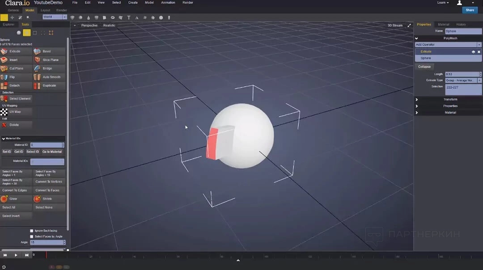Insert a text object from toolbar

(129, 17)
